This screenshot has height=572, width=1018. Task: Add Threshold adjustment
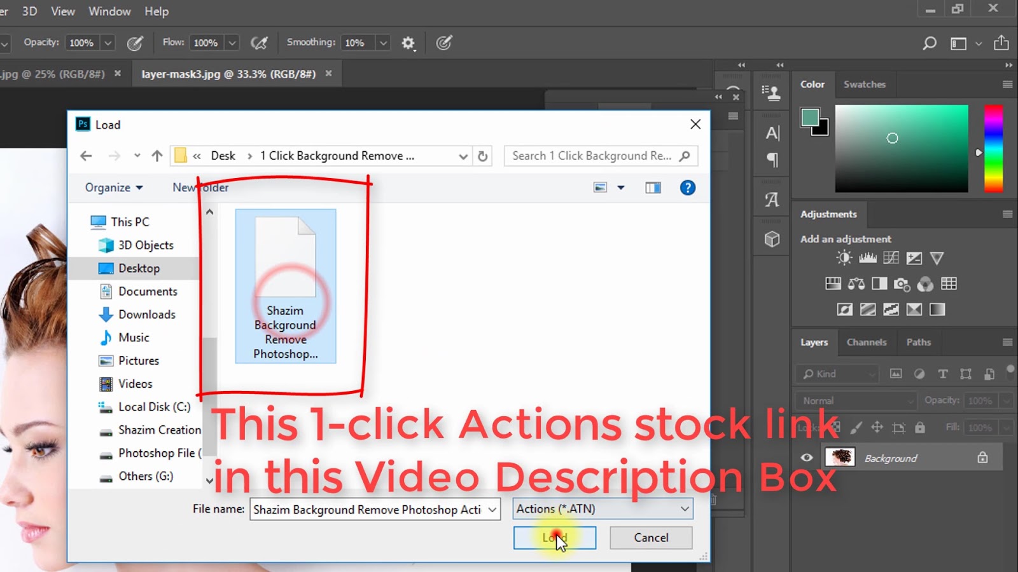tap(891, 310)
